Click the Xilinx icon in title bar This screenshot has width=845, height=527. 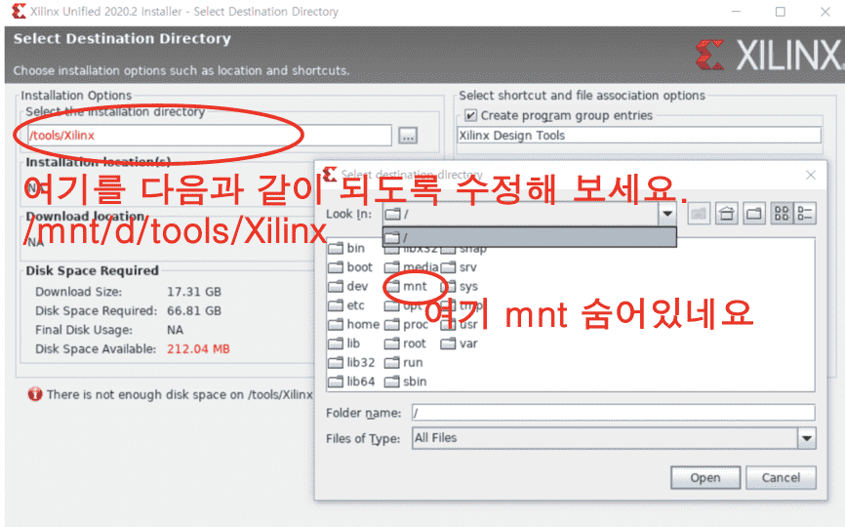19,12
